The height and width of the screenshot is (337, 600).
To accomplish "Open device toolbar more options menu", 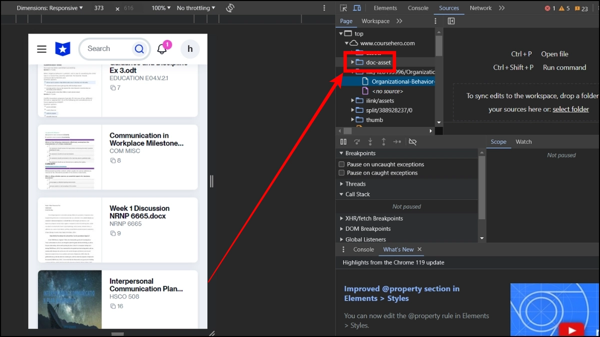I will click(x=324, y=8).
